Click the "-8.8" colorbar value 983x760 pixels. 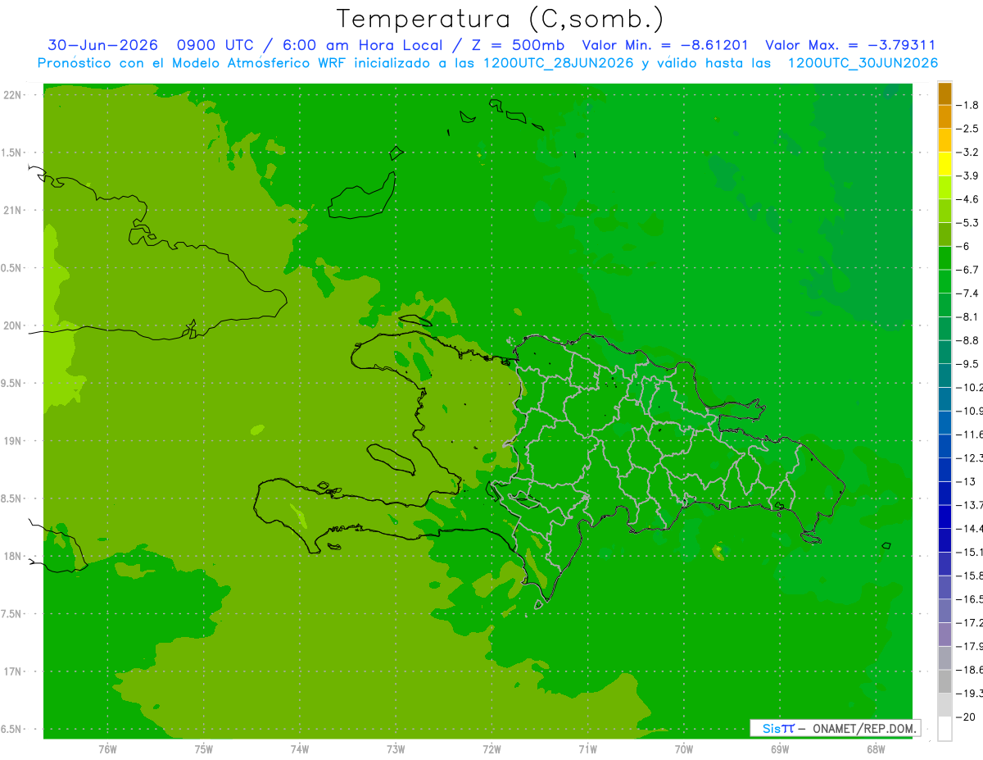[967, 340]
